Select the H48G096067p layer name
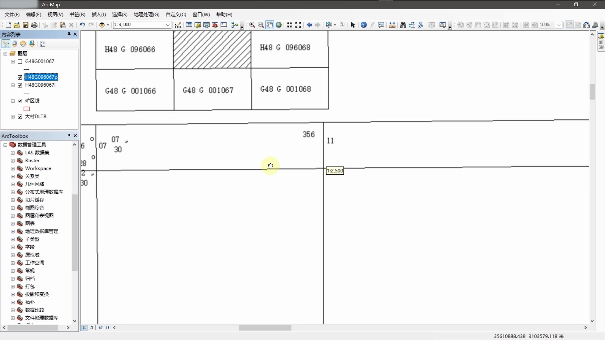 [x=41, y=77]
